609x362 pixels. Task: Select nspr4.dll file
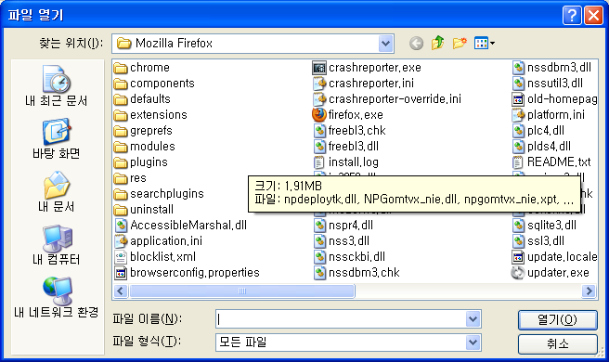pyautogui.click(x=343, y=226)
